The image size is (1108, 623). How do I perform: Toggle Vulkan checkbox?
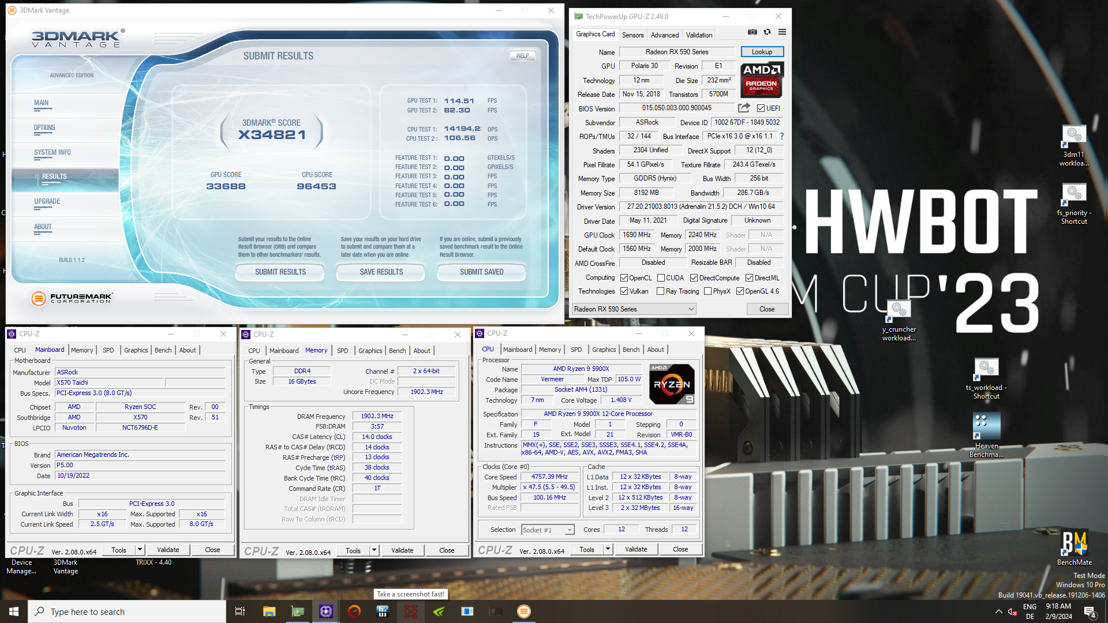624,291
